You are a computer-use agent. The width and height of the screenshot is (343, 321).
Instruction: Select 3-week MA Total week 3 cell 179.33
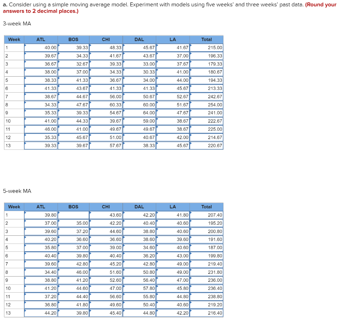tap(206, 64)
